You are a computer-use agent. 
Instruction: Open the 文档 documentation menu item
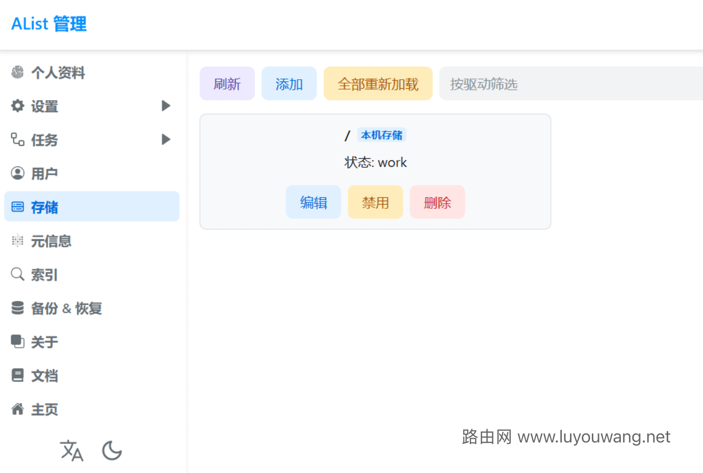coord(44,375)
